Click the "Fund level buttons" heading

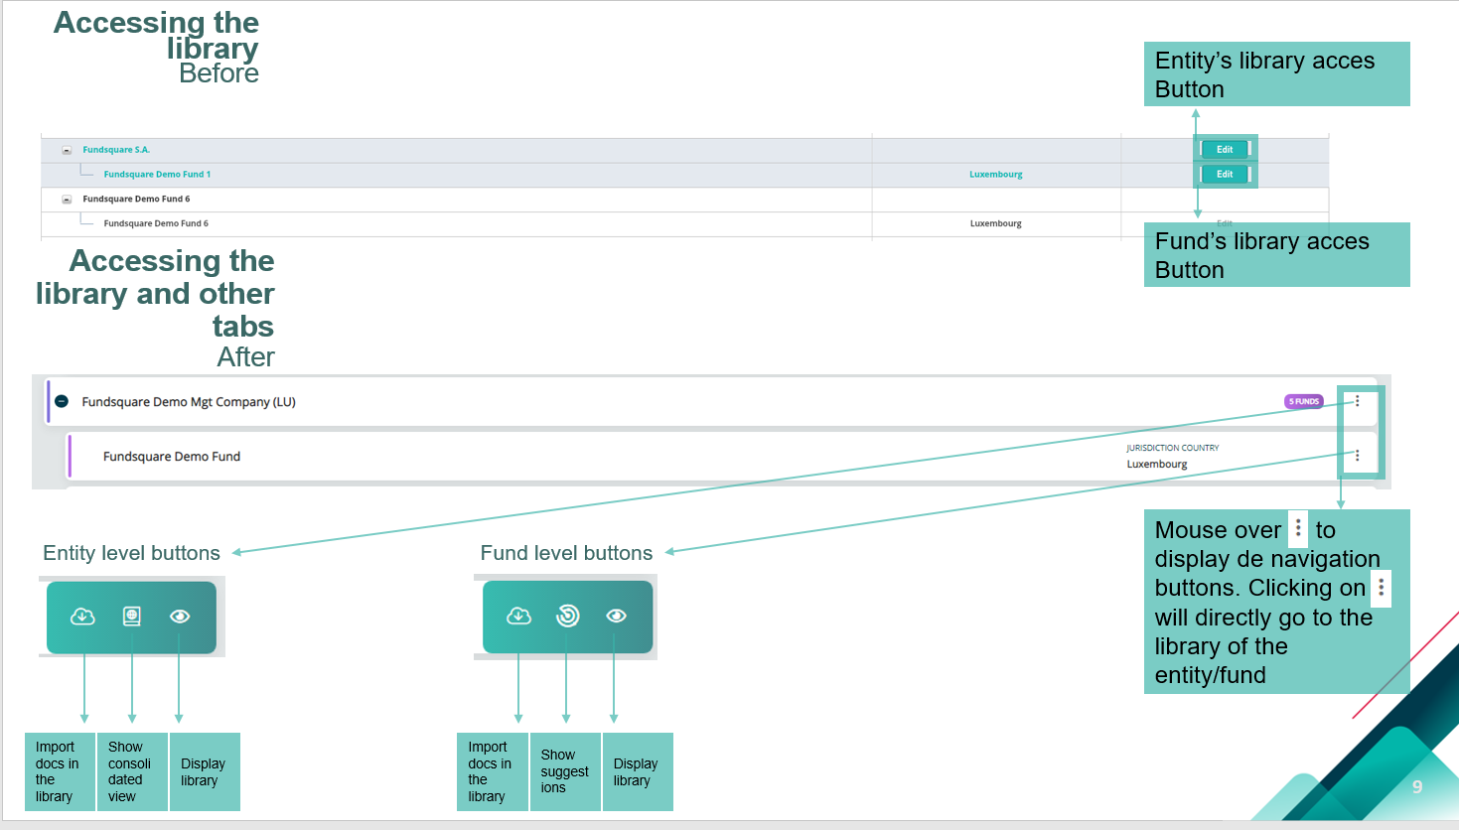coord(566,553)
